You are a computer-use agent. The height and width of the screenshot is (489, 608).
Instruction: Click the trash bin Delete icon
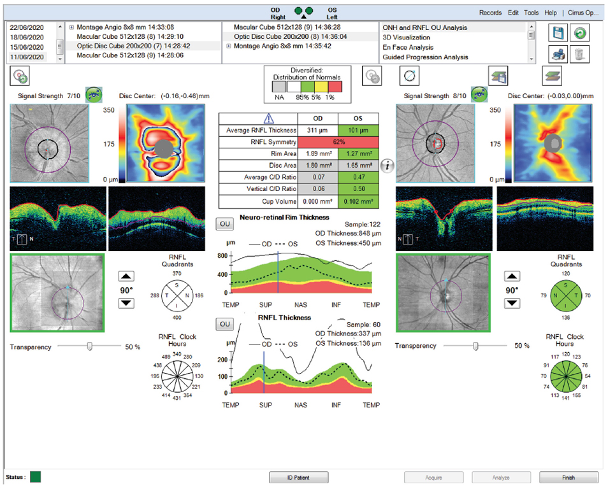(579, 54)
